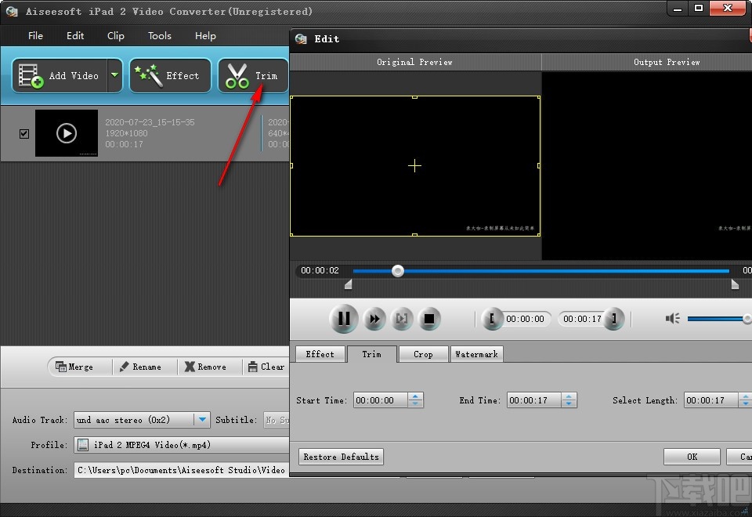Screen dimensions: 752x517
Task: Click the current time 00:00:02 label
Action: click(320, 270)
